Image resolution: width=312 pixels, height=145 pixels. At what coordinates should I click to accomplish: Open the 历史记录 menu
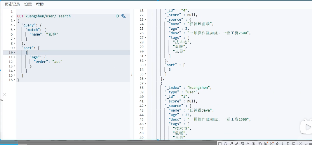click(12, 4)
